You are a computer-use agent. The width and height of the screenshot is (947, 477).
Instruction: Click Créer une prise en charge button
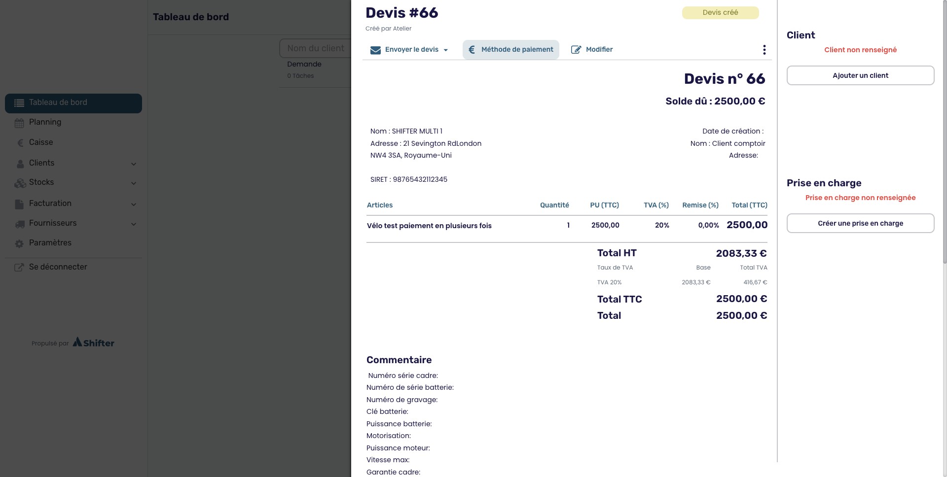pos(860,223)
